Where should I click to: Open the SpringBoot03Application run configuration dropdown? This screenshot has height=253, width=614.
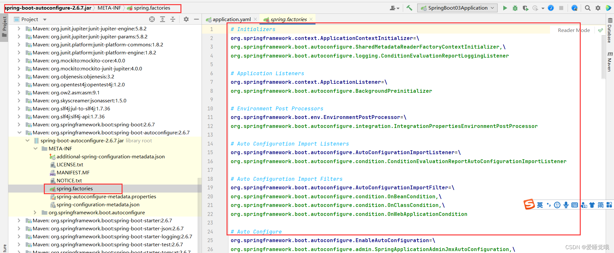tap(458, 8)
